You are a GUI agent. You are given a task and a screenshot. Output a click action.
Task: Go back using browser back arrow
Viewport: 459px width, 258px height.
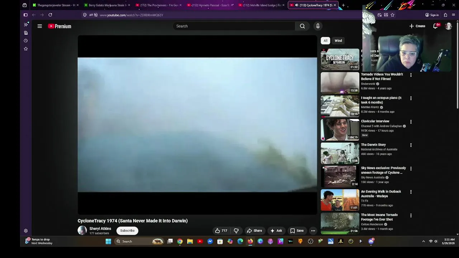point(34,15)
